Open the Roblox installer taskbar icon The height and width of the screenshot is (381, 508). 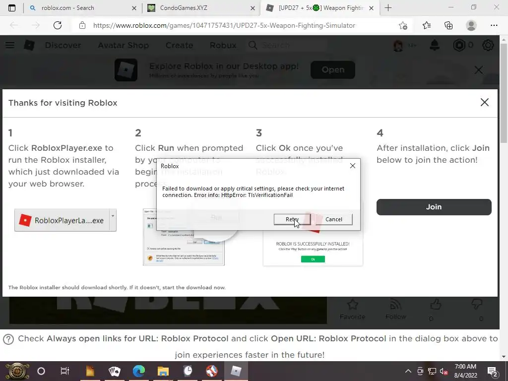[x=236, y=371]
